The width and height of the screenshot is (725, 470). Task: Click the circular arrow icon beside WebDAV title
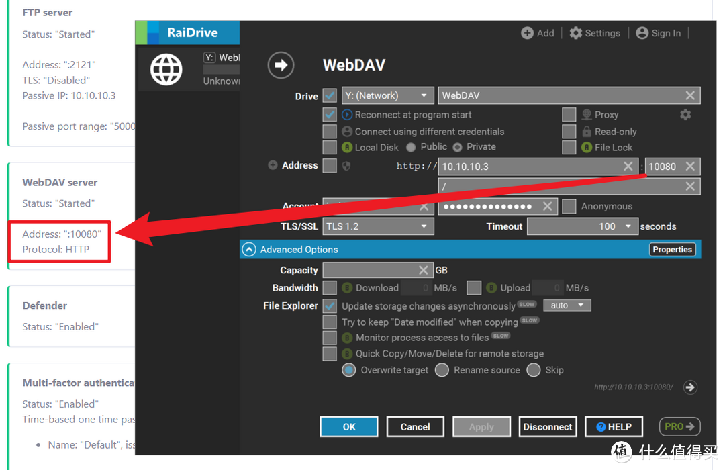pos(281,65)
